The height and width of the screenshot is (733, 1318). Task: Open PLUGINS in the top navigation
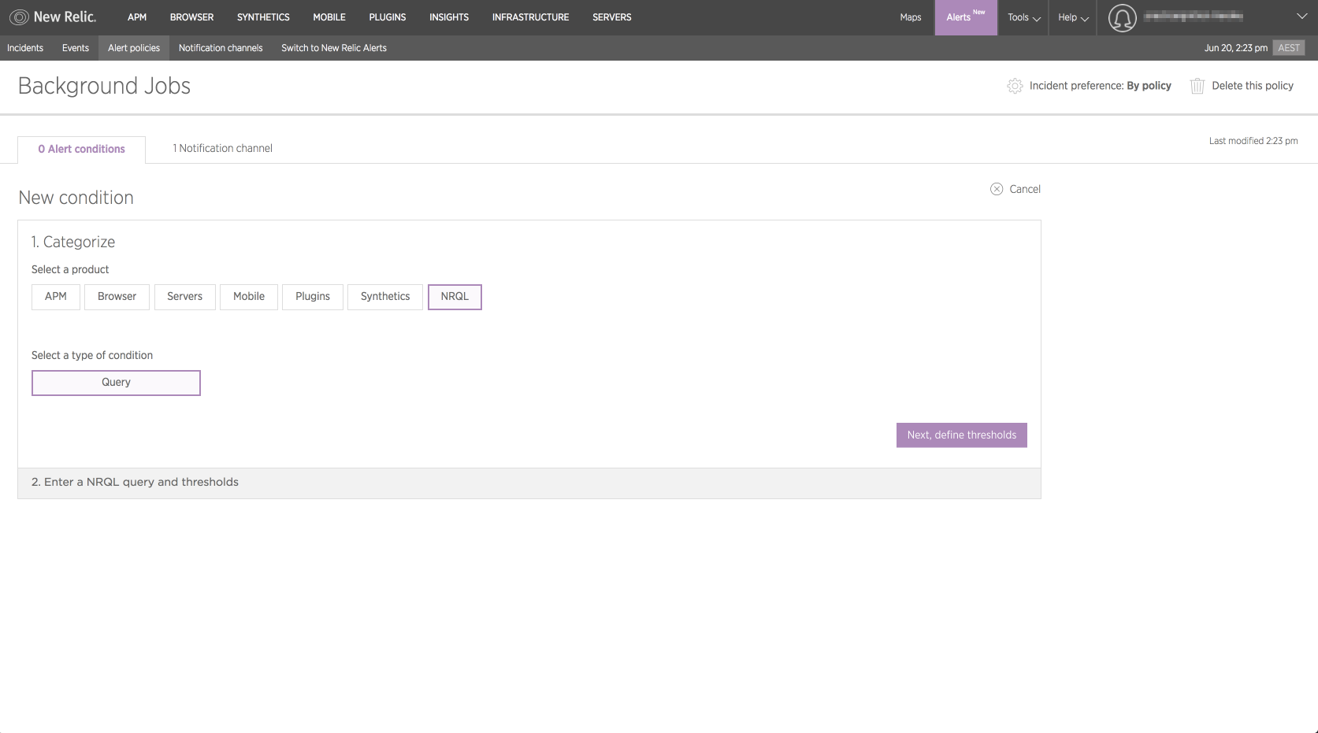388,17
